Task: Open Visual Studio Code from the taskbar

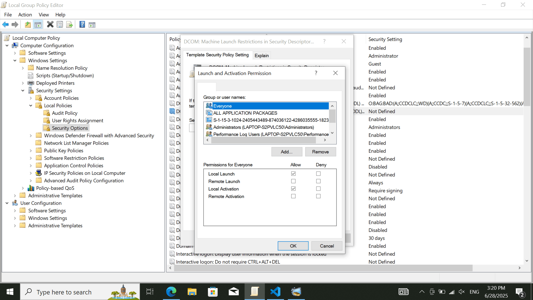Action: (x=275, y=292)
